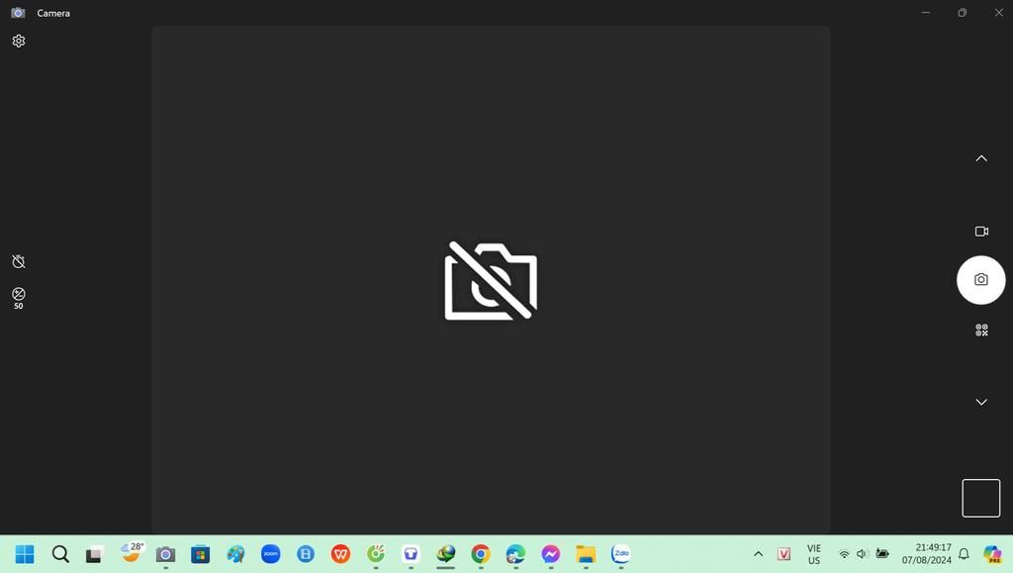The image size is (1013, 573).
Task: Open Internet Download Manager in taskbar
Action: click(x=446, y=554)
